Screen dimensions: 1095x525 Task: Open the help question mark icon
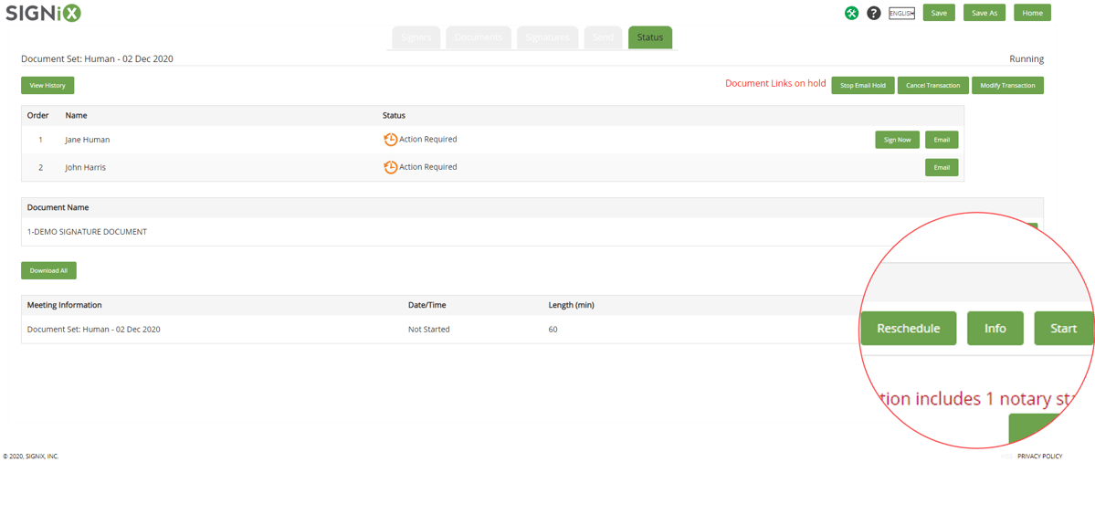coord(873,13)
